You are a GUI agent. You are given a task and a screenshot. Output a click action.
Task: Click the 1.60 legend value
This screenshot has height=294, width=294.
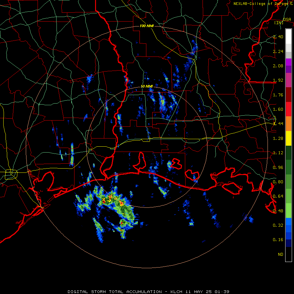coord(278,109)
